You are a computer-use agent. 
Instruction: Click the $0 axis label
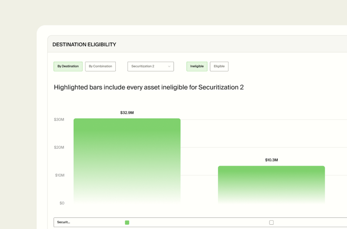pos(62,203)
